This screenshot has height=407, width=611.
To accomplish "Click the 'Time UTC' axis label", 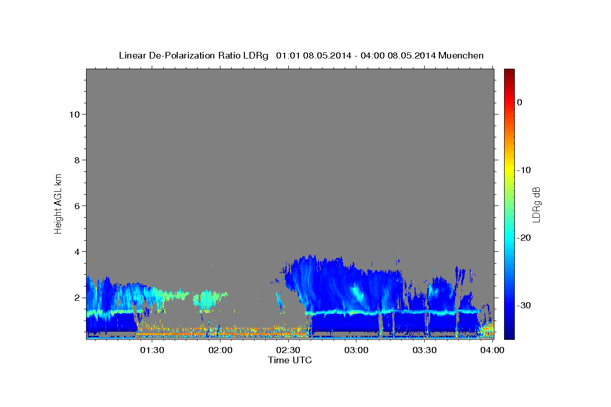I will pyautogui.click(x=290, y=360).
